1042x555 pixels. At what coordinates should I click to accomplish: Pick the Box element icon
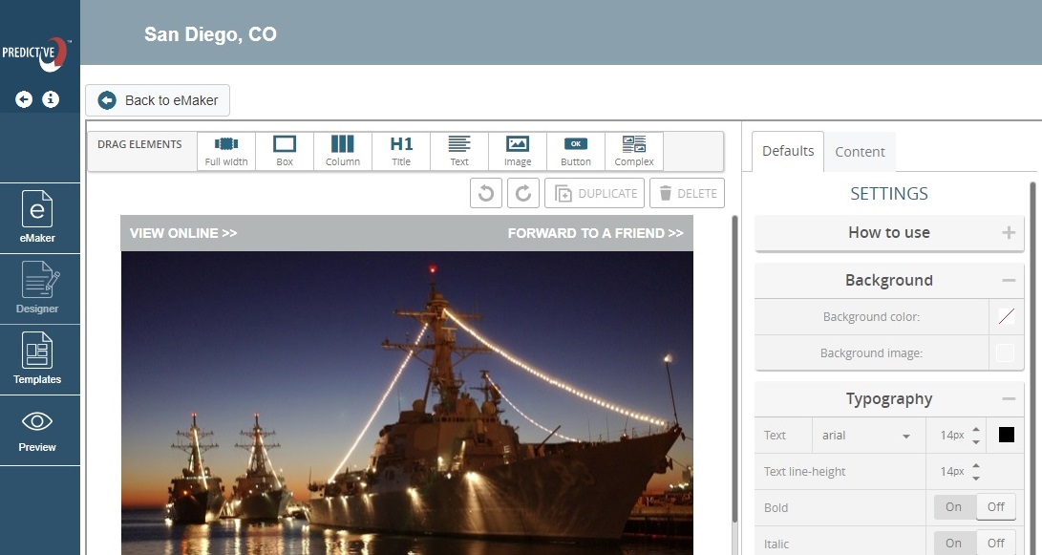coord(285,151)
